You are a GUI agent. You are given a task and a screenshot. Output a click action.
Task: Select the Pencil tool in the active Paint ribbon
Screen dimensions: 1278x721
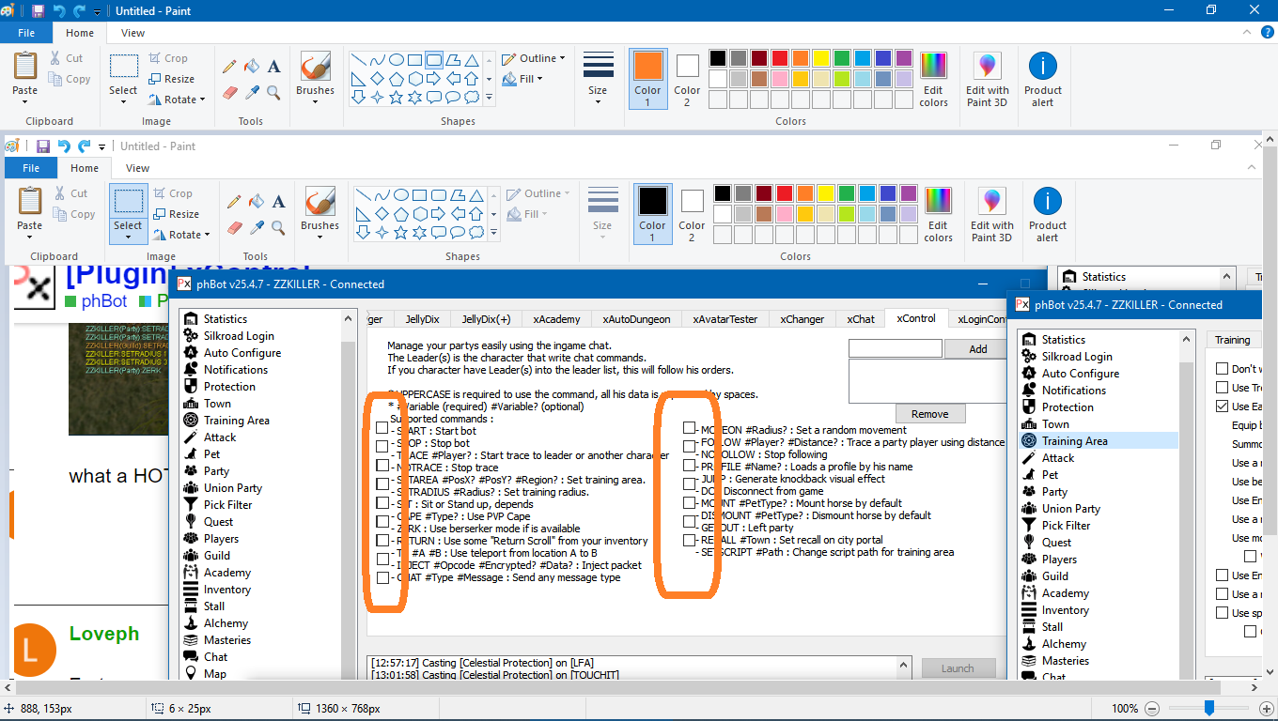click(x=229, y=67)
